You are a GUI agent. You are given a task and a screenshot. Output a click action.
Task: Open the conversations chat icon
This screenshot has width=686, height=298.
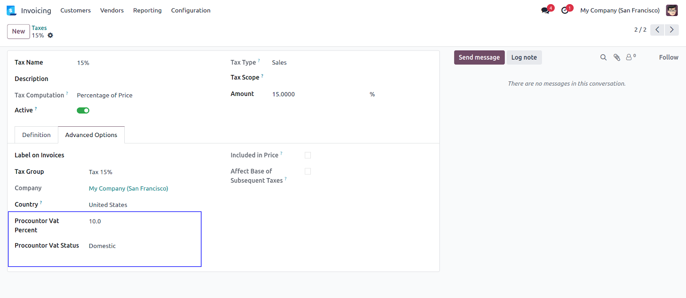[x=545, y=10]
